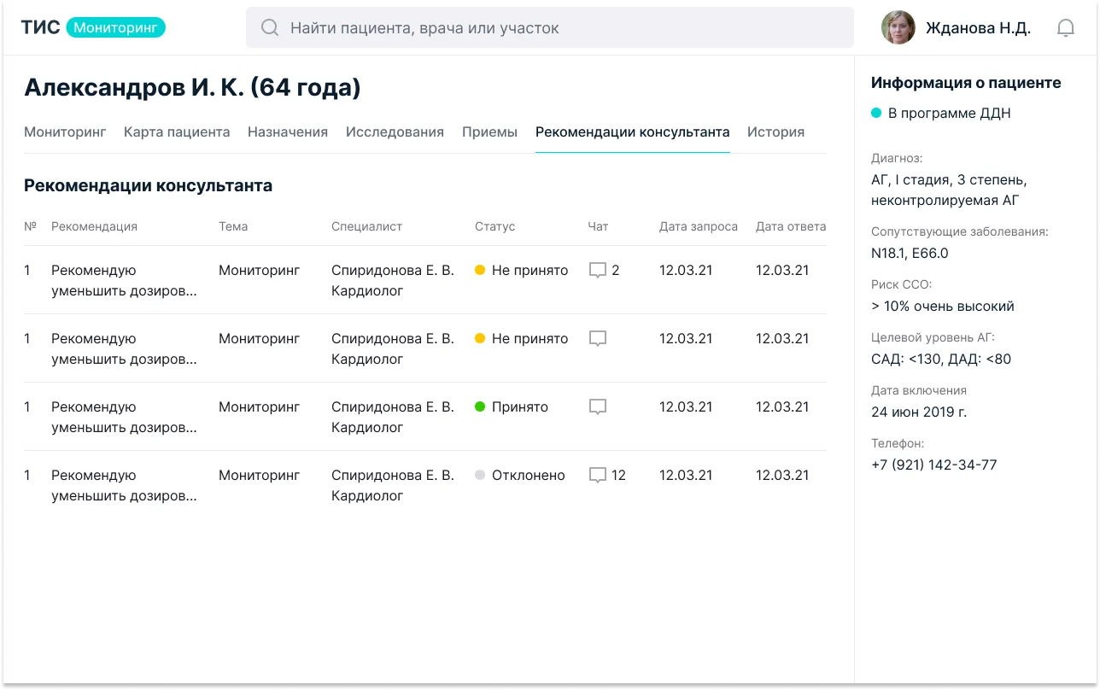Sort by the Дата запроса column header

(x=699, y=226)
